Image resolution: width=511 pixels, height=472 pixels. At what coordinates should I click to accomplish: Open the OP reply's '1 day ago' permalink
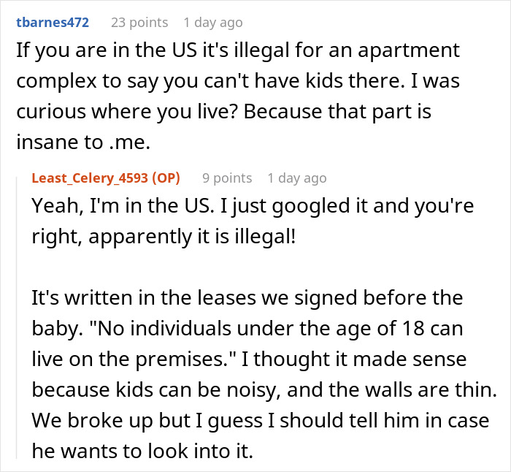[297, 178]
